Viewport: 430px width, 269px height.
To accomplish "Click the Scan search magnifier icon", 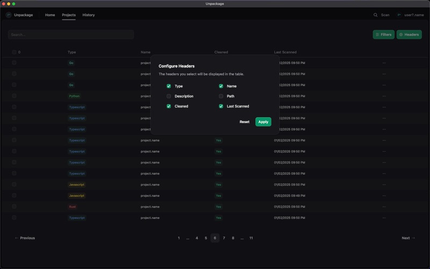I will (x=375, y=15).
